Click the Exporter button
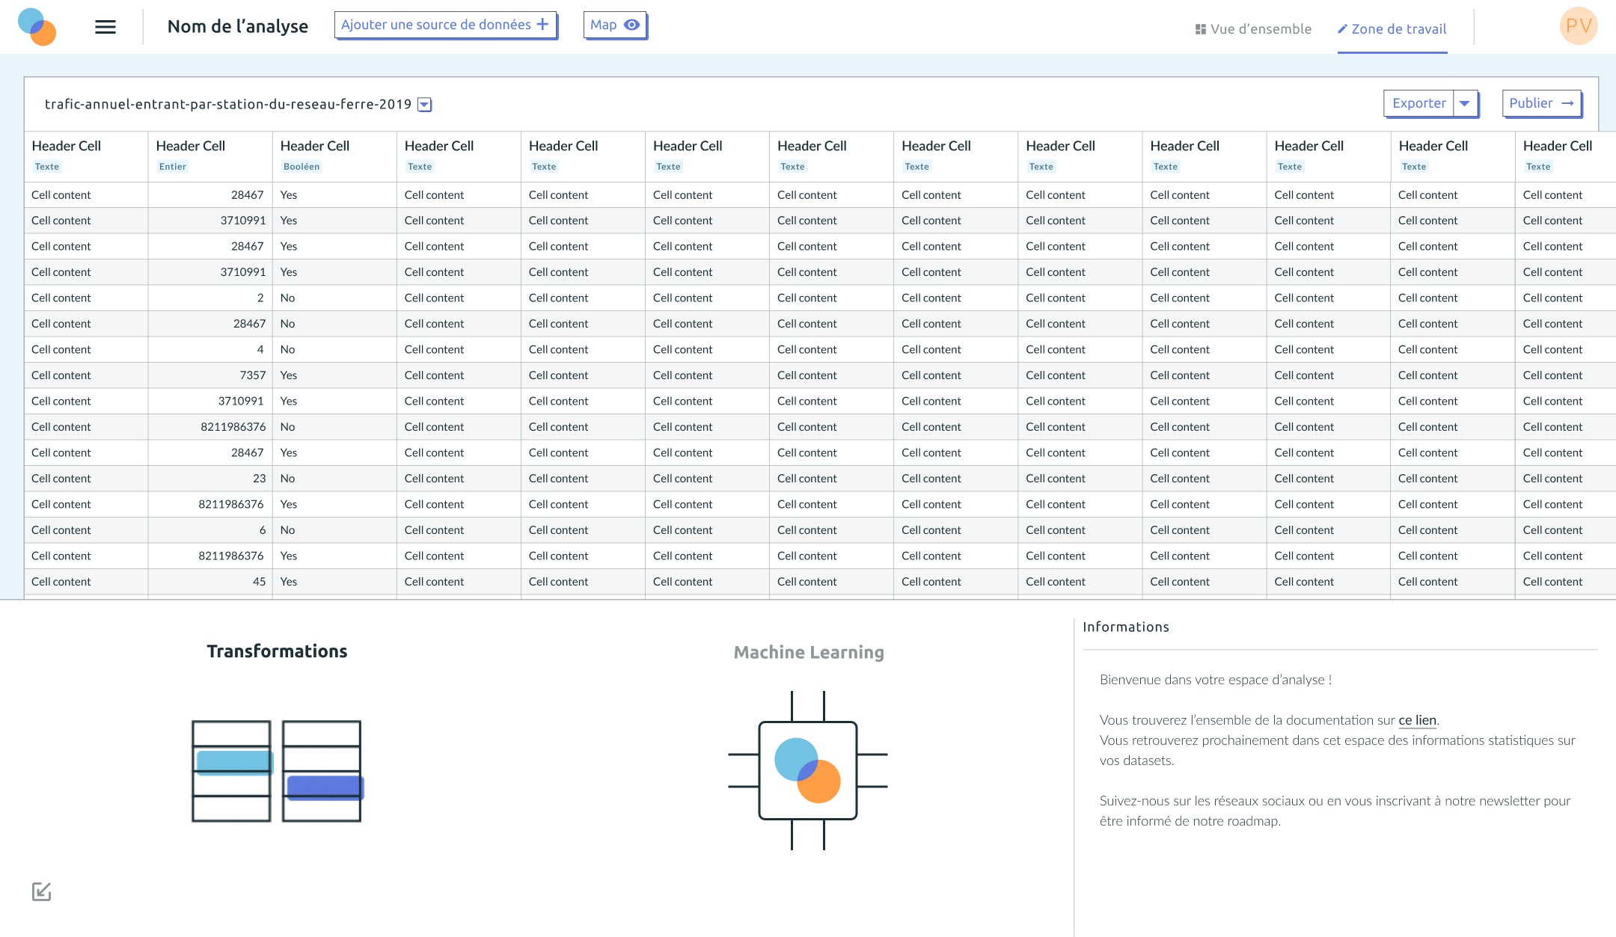The image size is (1616, 937). pyautogui.click(x=1418, y=103)
